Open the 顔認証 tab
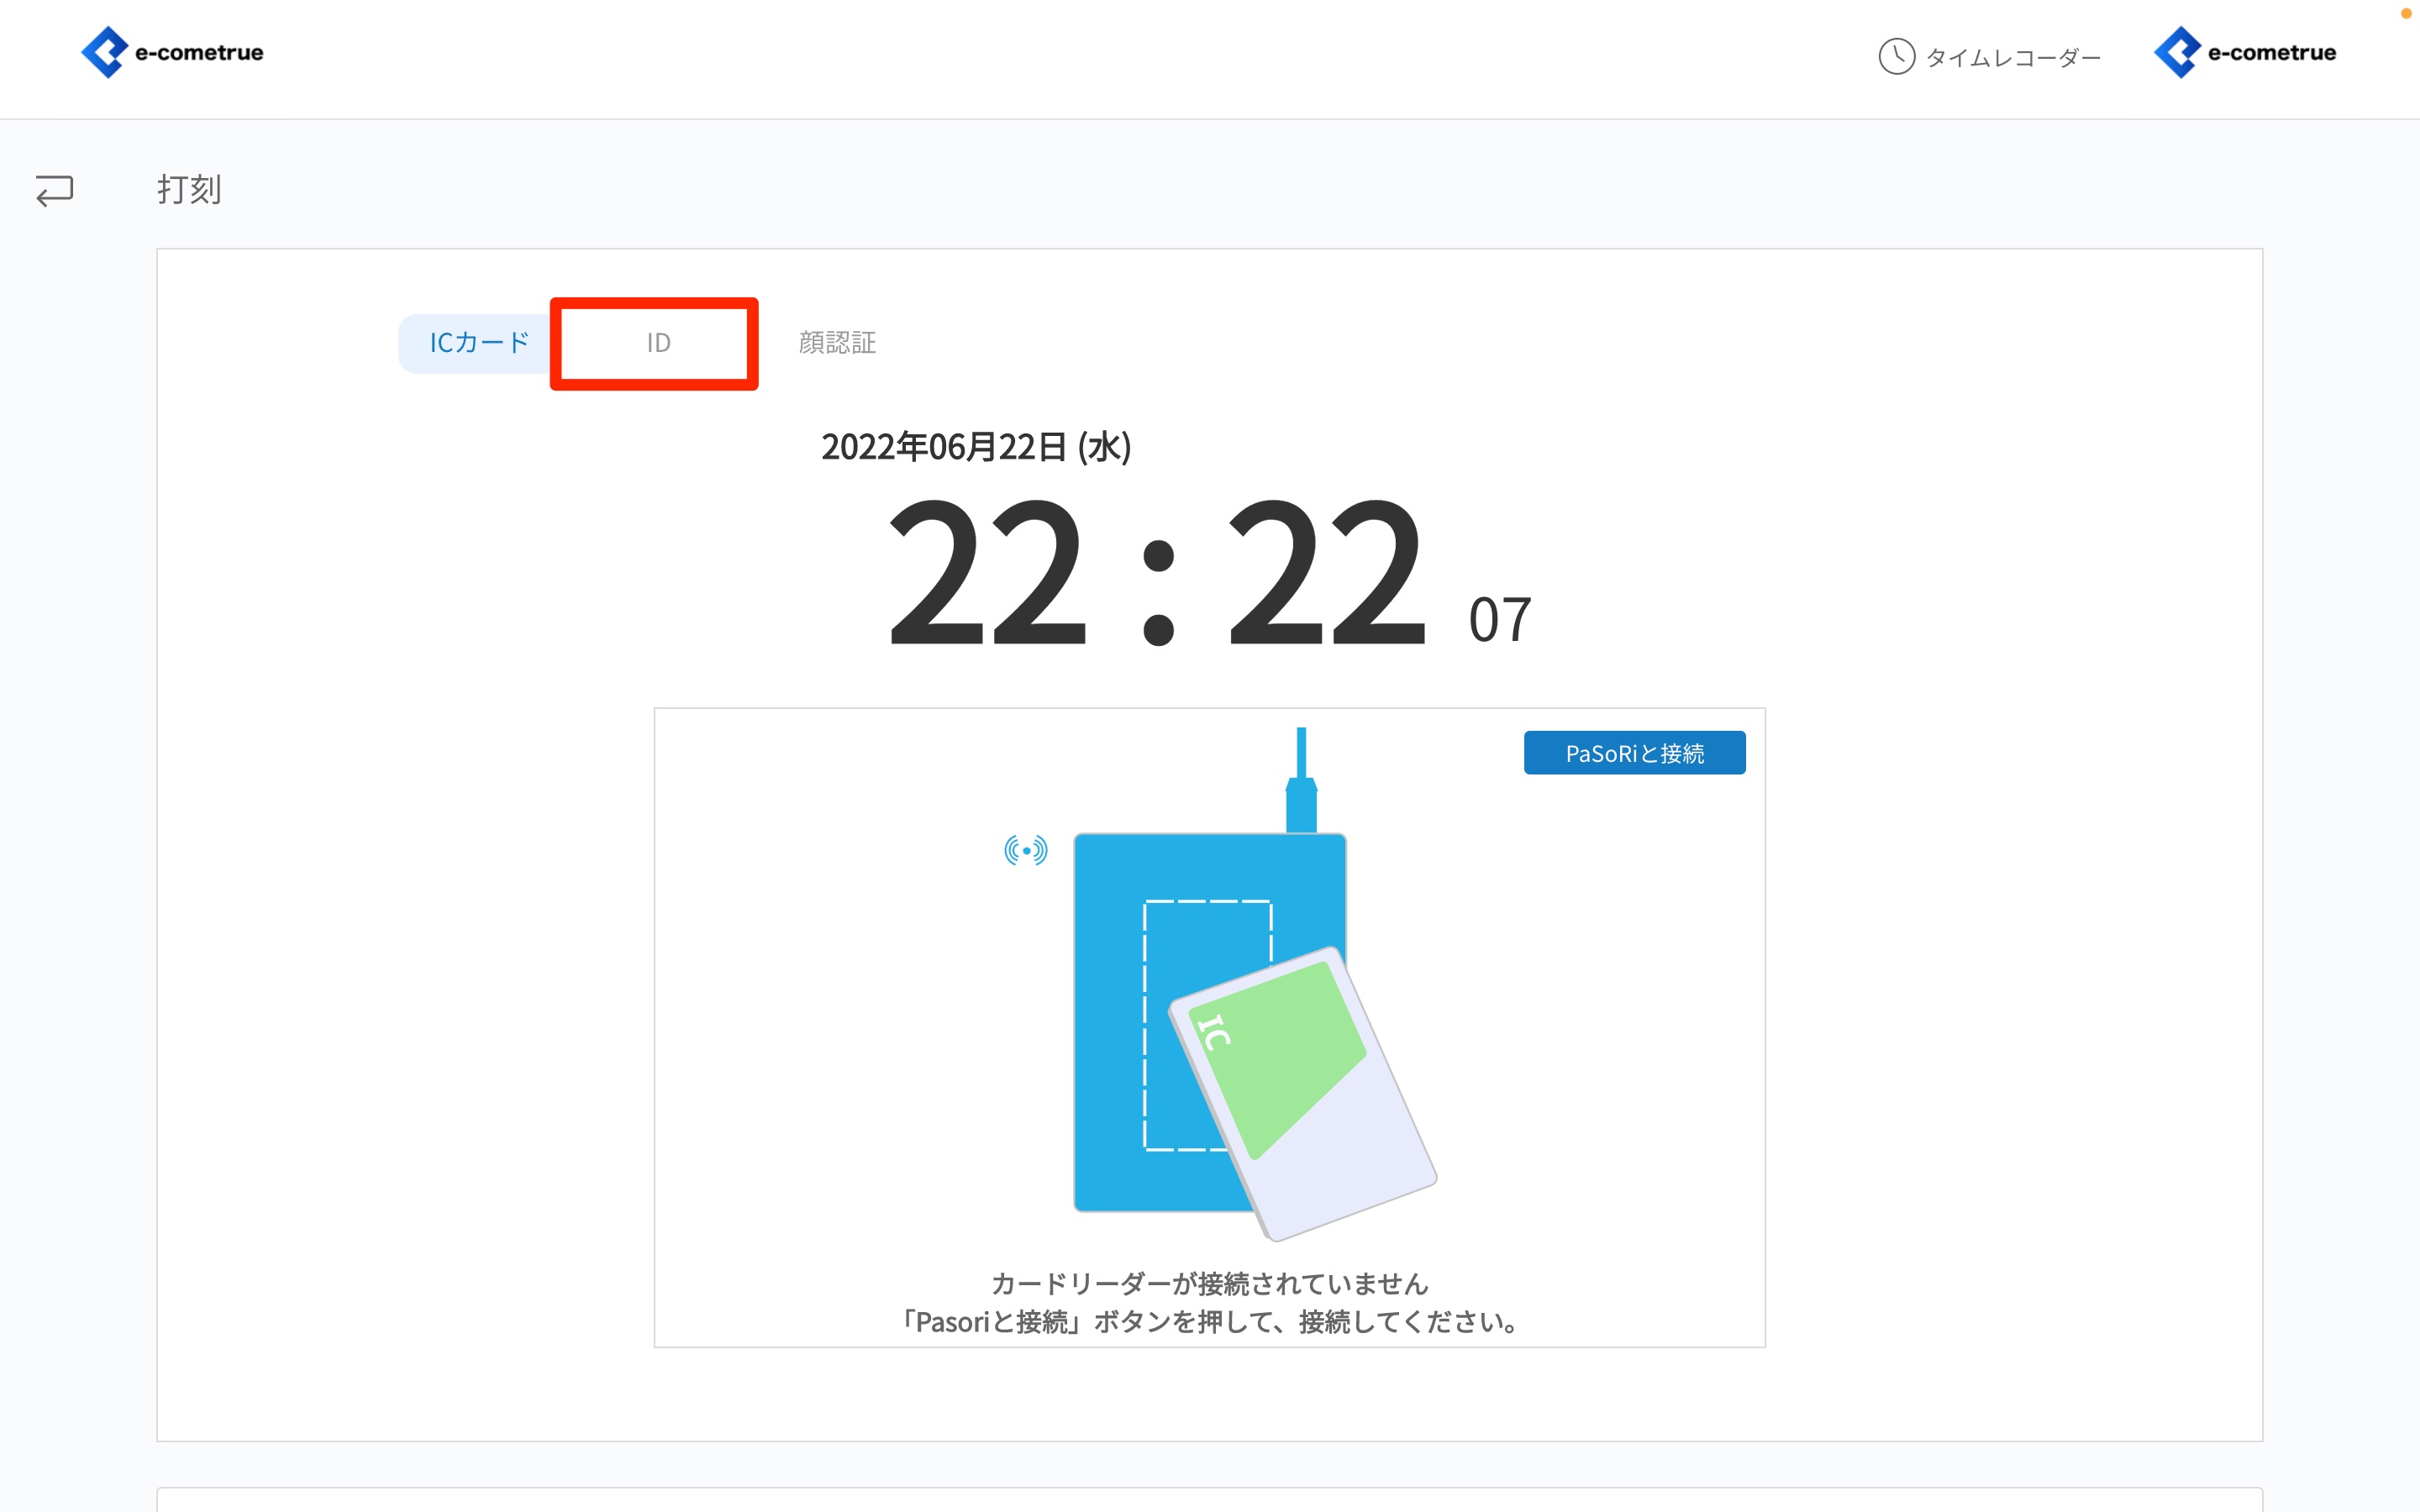 837,343
